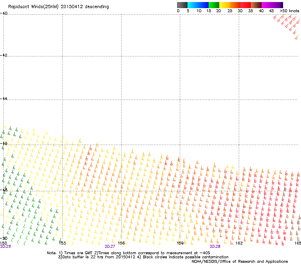The width and height of the screenshot is (301, 264).
Task: Select the "10" label under the color bar
Action: 199,11
